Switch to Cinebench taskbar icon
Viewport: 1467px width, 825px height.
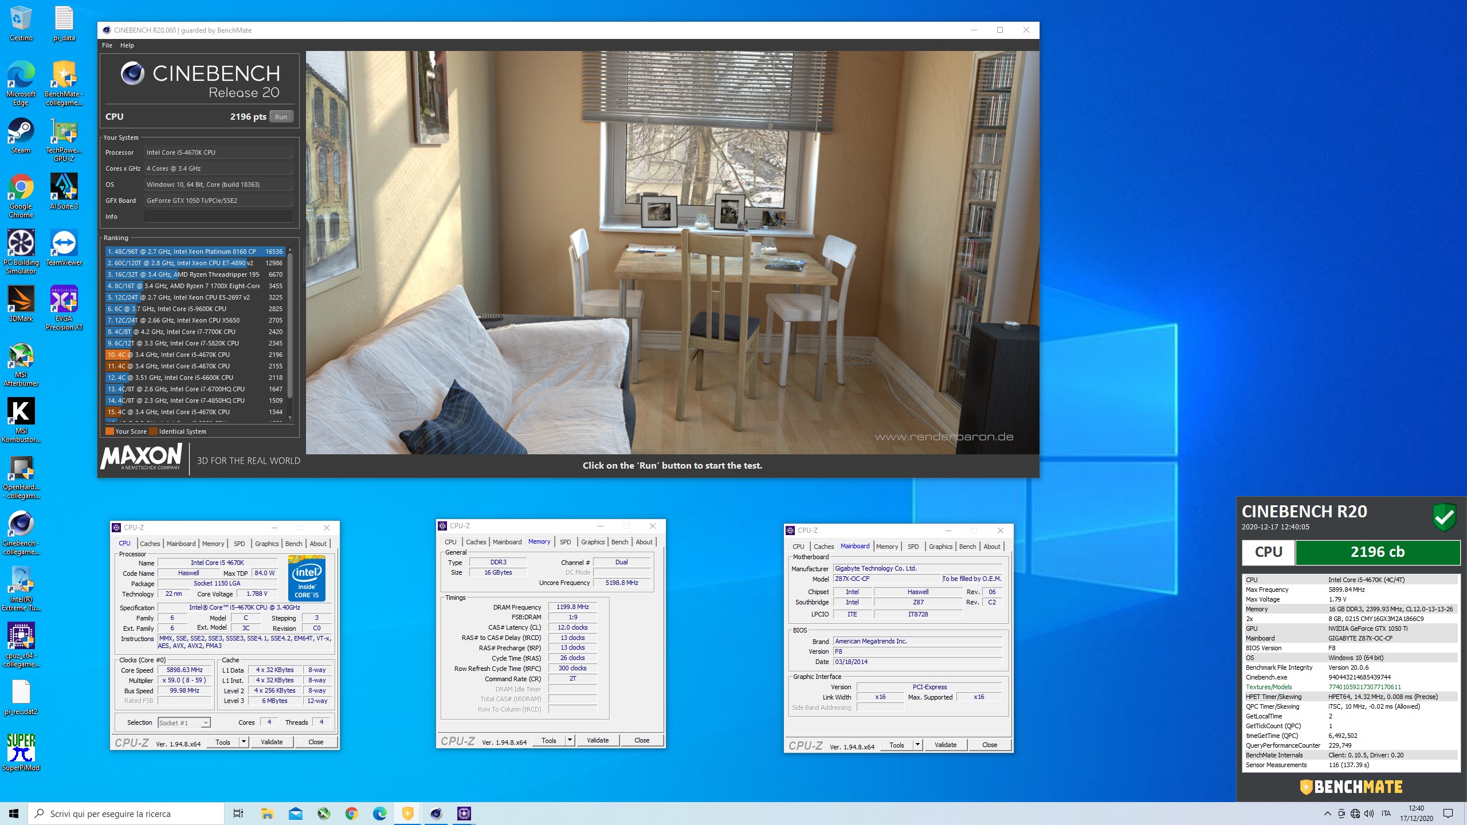tap(436, 814)
